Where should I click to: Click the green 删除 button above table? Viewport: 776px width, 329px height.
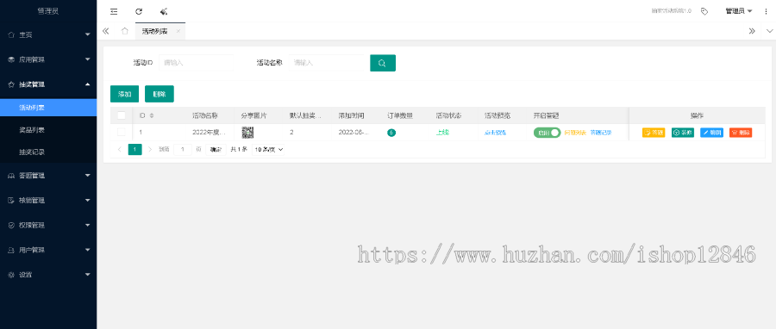(x=160, y=94)
